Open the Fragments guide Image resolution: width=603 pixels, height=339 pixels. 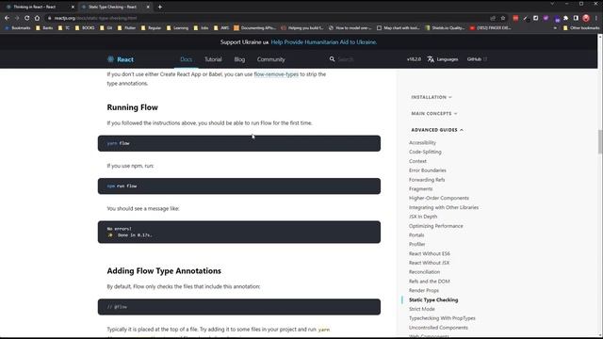(421, 188)
